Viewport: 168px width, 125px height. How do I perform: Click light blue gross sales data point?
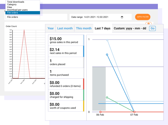(x=107, y=40)
